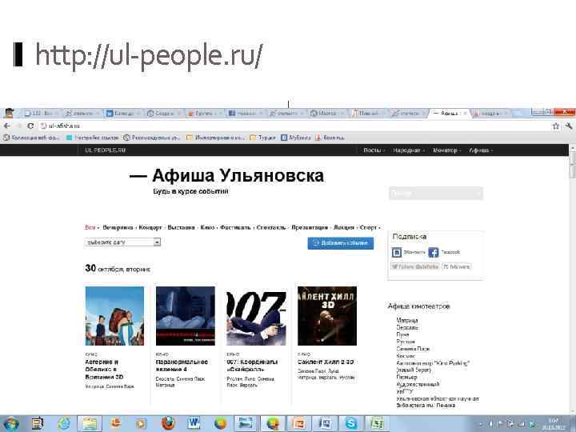
Task: Open the Посты dropdown menu
Action: click(x=374, y=150)
